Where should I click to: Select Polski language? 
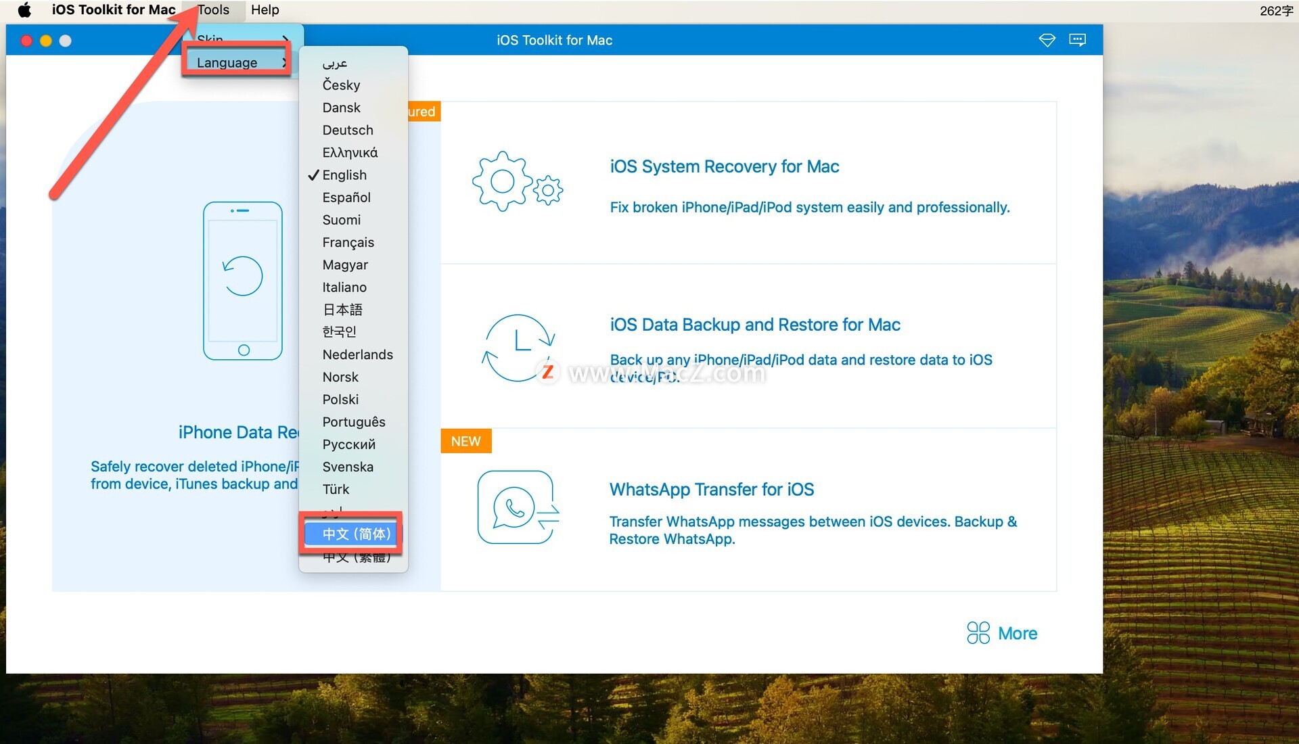click(354, 399)
